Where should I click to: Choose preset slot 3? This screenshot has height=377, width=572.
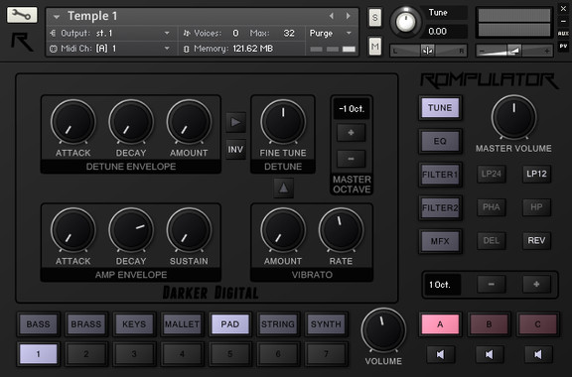[x=134, y=354]
